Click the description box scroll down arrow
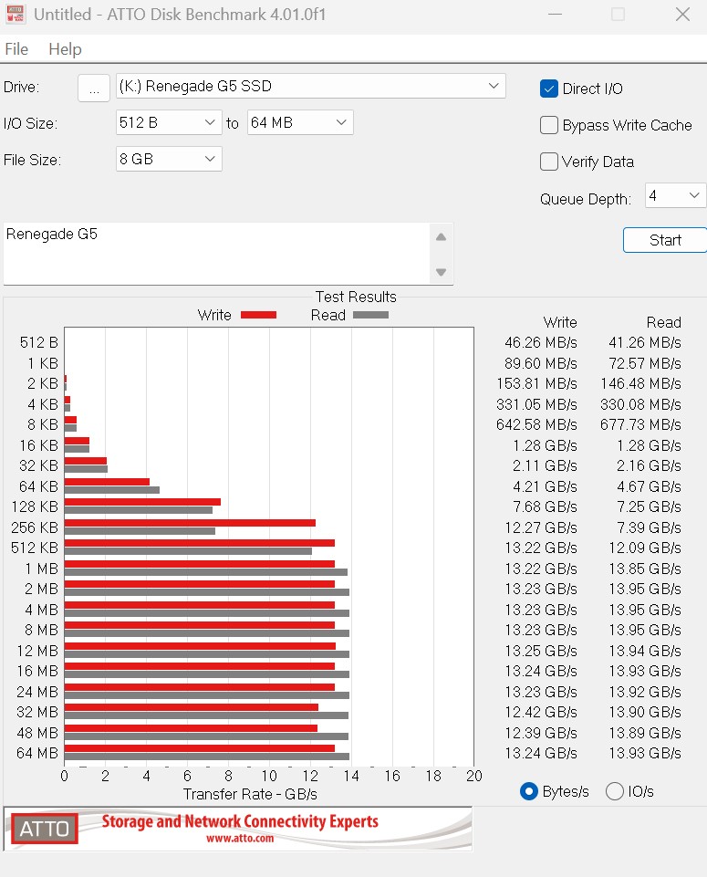The width and height of the screenshot is (707, 877). (x=441, y=272)
